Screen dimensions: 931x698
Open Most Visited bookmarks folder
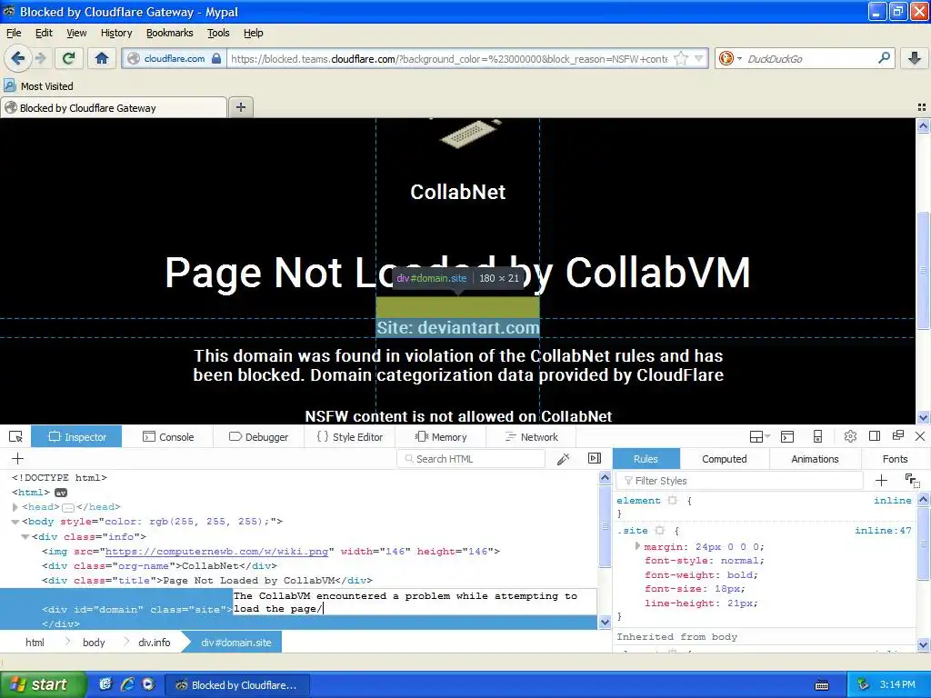click(x=39, y=86)
